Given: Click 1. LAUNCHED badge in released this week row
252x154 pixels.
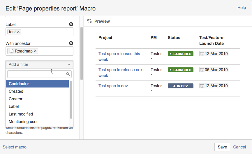Looking at the screenshot, I should click(181, 54).
